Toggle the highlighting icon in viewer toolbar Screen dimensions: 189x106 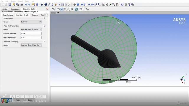(76, 9)
